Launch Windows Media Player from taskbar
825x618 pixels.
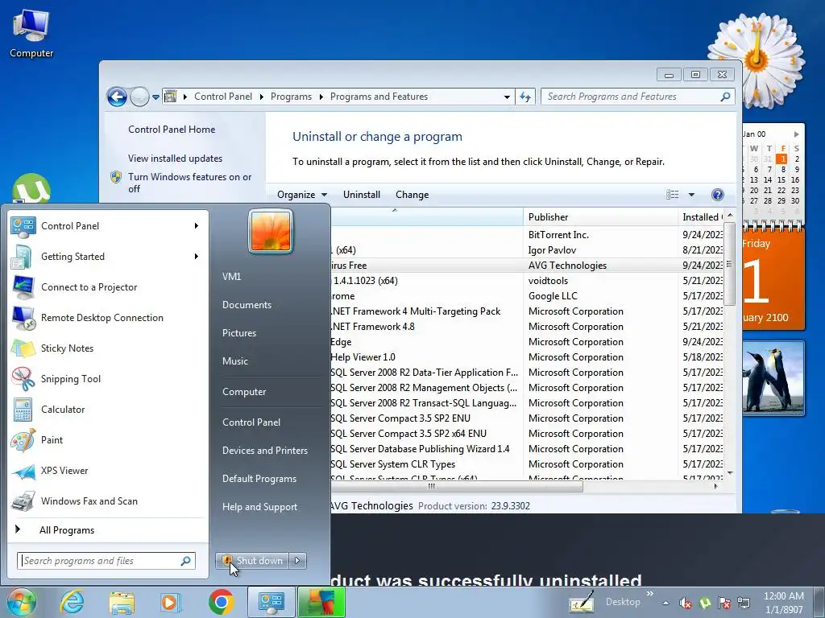click(171, 602)
